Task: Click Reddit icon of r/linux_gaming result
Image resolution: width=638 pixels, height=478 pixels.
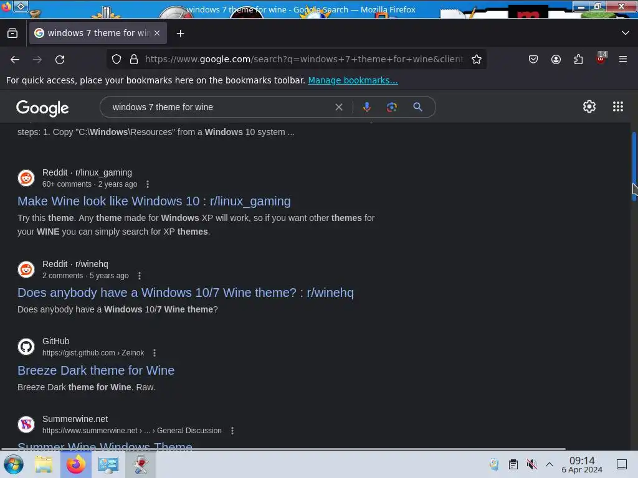Action: coord(26,178)
